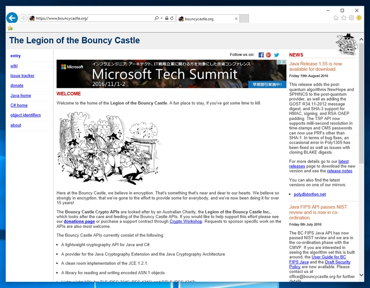Open the Twitter follow icon
This screenshot has height=288, width=370.
click(277, 55)
